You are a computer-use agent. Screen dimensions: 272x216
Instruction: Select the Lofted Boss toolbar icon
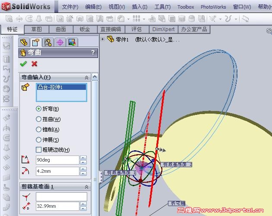[39, 19]
